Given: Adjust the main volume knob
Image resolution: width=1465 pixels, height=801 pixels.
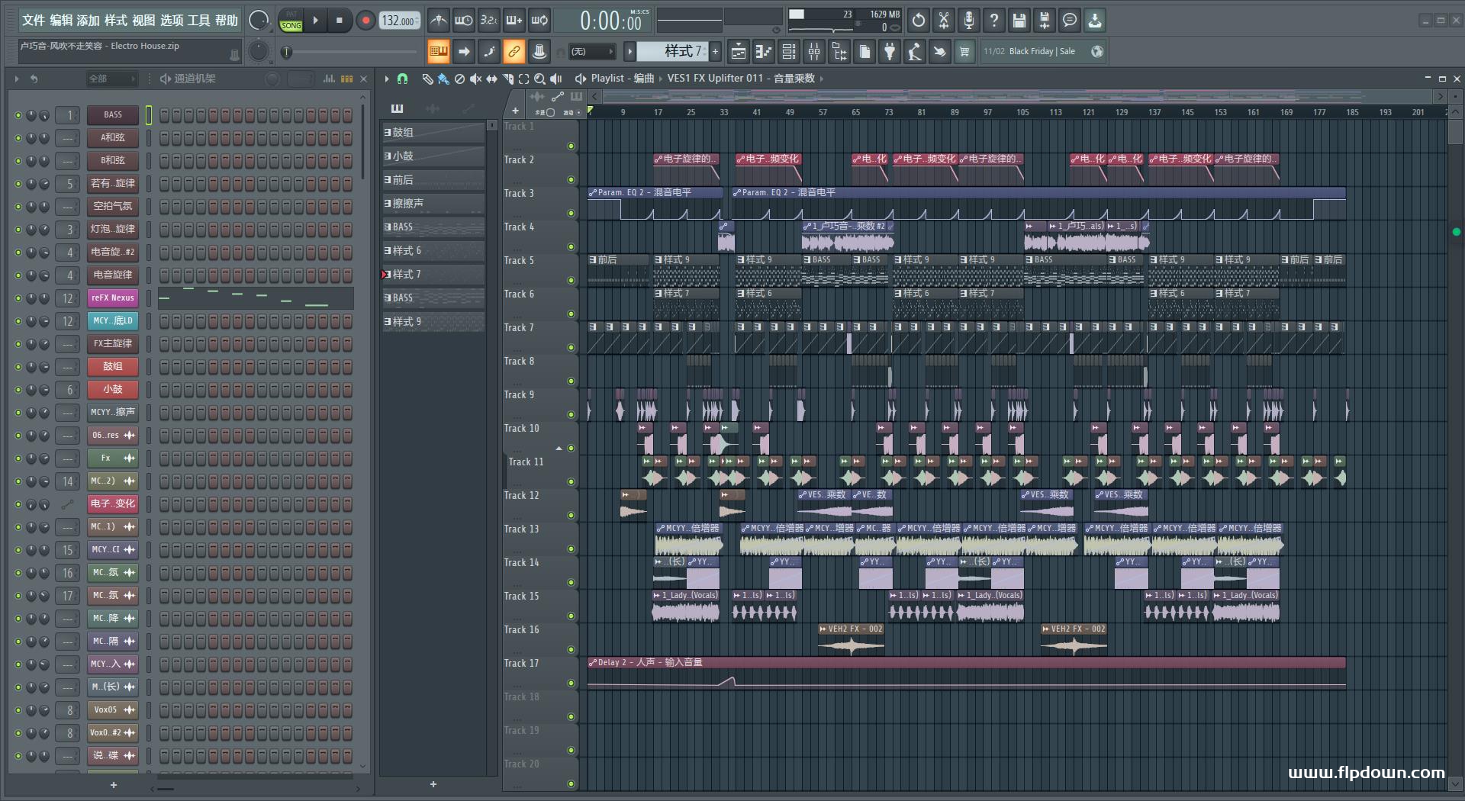Looking at the screenshot, I should pyautogui.click(x=259, y=21).
